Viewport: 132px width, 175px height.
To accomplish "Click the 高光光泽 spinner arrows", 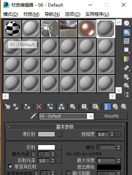I will coord(53,154).
